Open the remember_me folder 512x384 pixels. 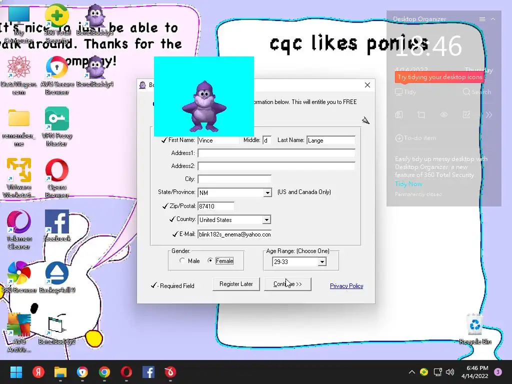[x=19, y=127]
